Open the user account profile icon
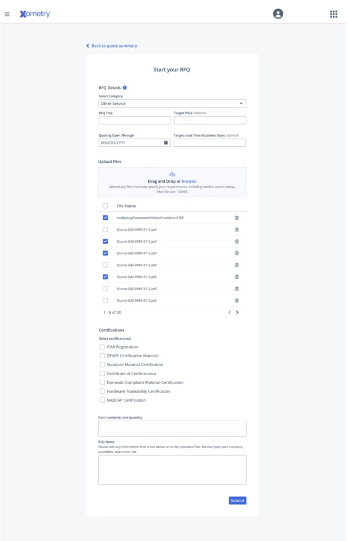Viewport: 348px width, 541px height. [x=278, y=14]
